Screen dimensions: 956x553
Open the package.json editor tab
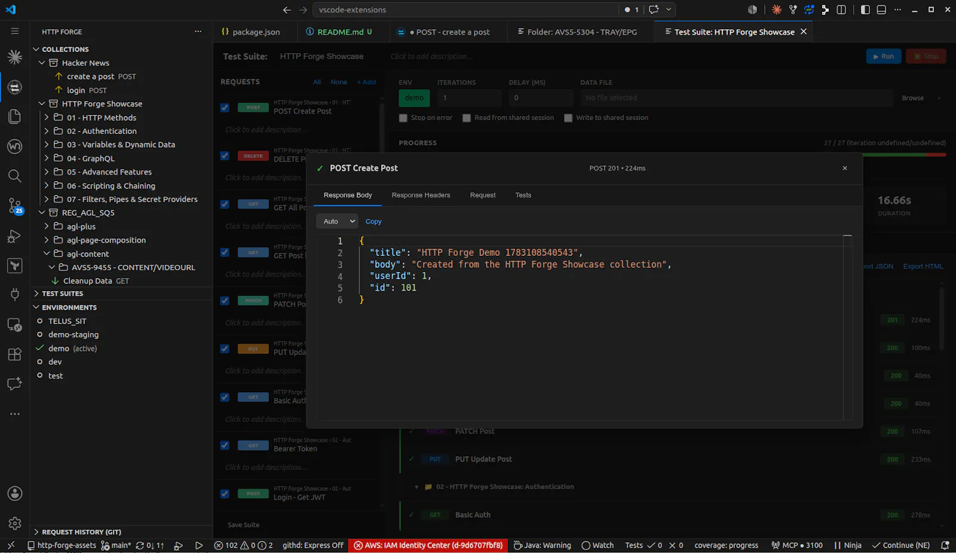coord(256,32)
